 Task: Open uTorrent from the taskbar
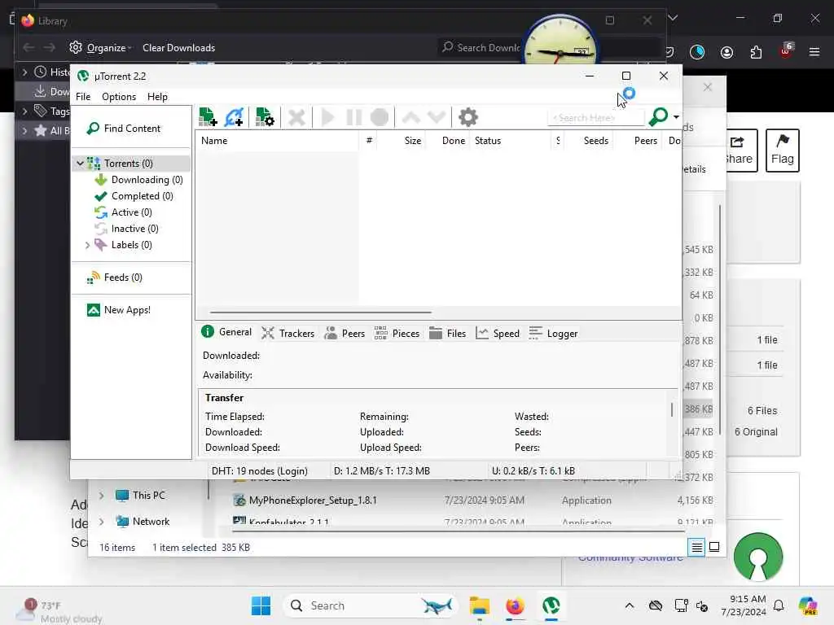click(x=551, y=605)
